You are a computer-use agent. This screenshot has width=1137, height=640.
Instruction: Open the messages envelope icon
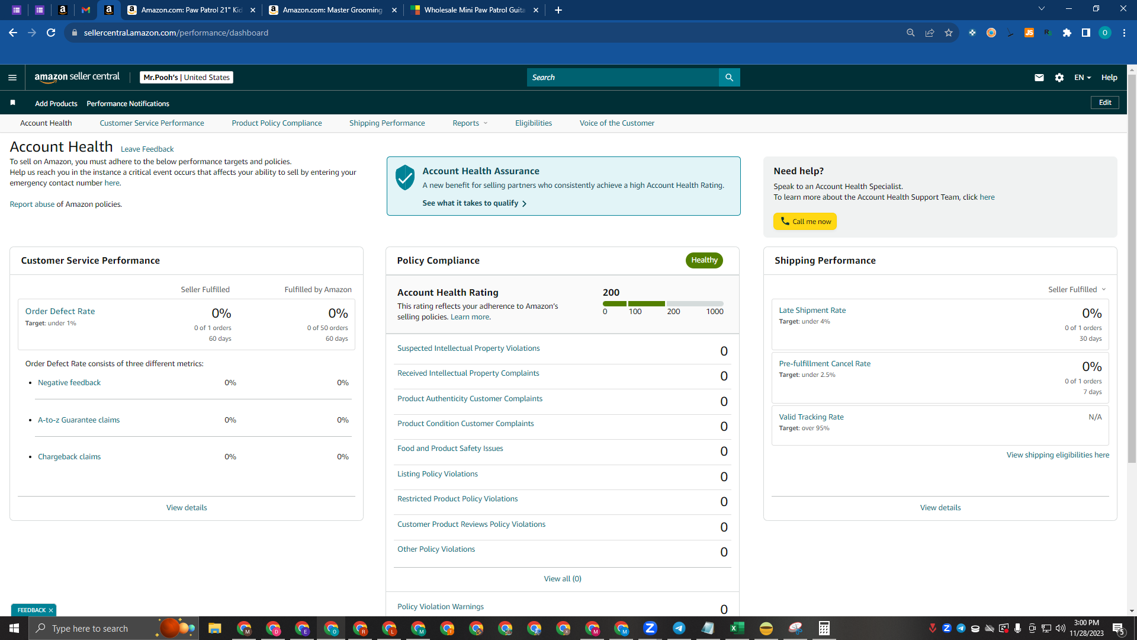tap(1039, 78)
